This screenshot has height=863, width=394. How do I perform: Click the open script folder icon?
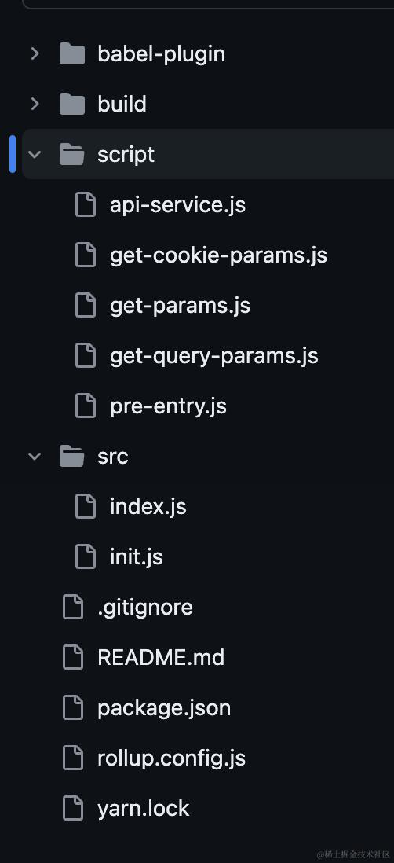[72, 155]
